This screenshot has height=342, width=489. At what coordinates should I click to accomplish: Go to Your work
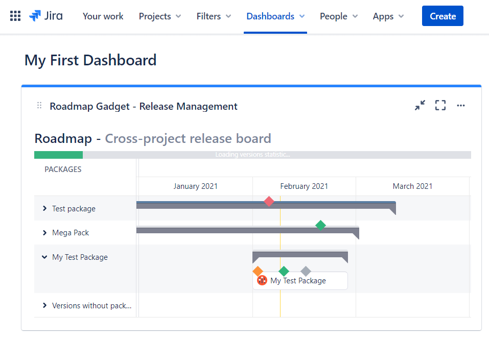pos(103,16)
